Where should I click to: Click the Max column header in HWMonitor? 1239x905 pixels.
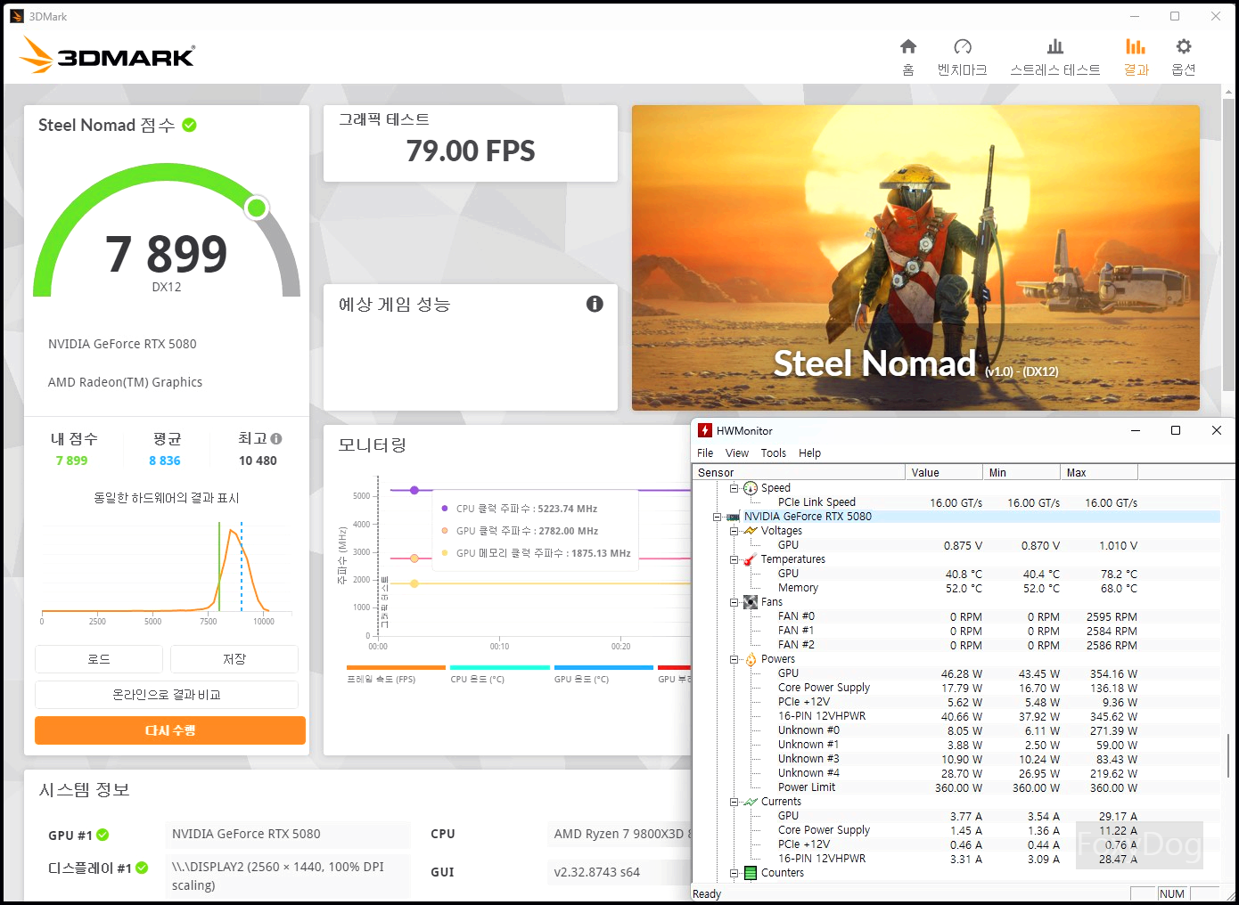pos(1099,472)
